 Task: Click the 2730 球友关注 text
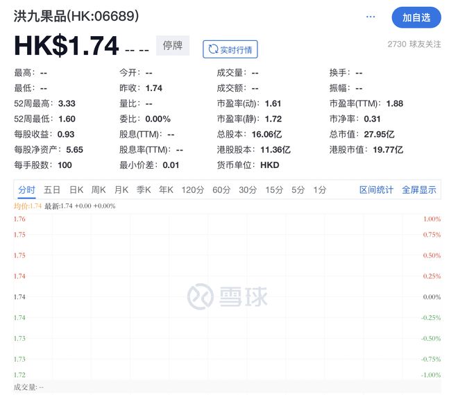pyautogui.click(x=414, y=44)
